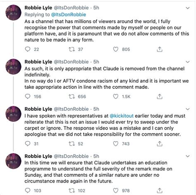Retweet the tweet with 37 retweets
196x195 pixels.
(72, 49)
